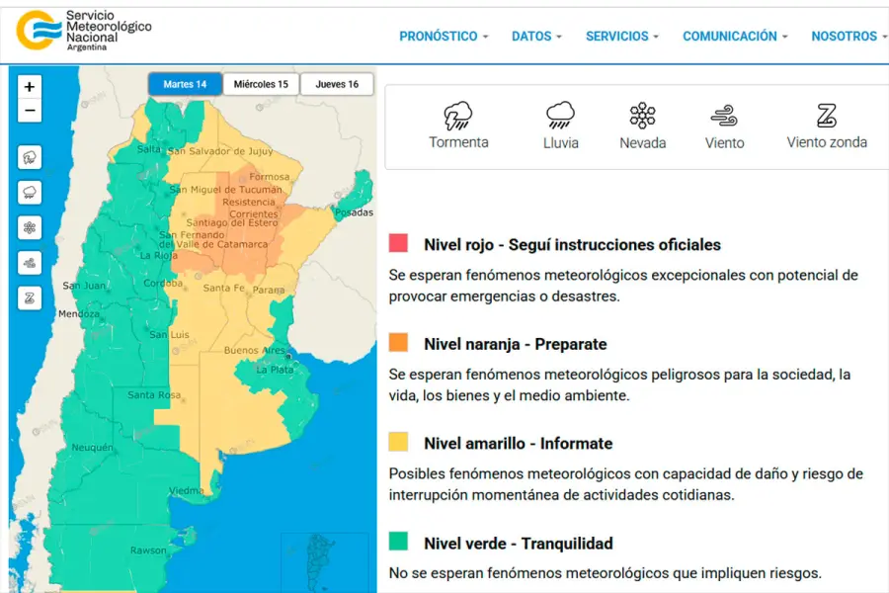This screenshot has height=593, width=889.
Task: Toggle the Zonda wind layer button on the map sidebar
Action: coord(30,297)
